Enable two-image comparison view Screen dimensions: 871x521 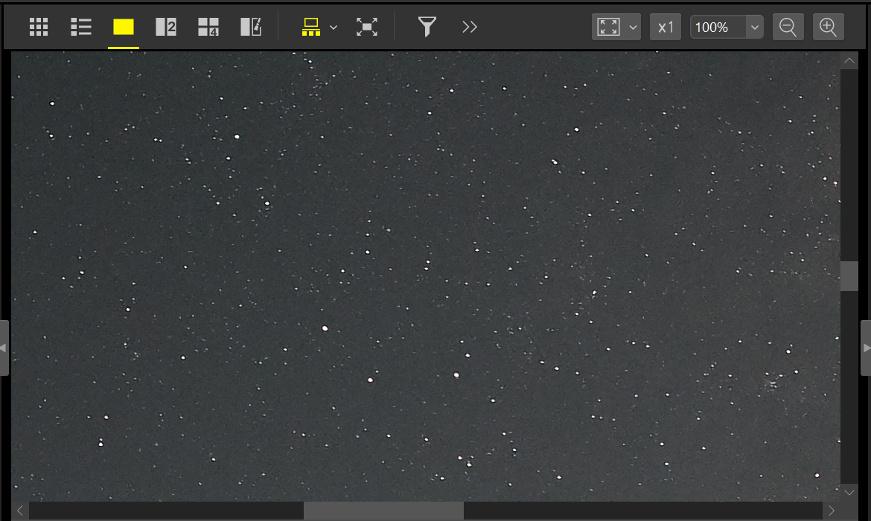(x=165, y=28)
